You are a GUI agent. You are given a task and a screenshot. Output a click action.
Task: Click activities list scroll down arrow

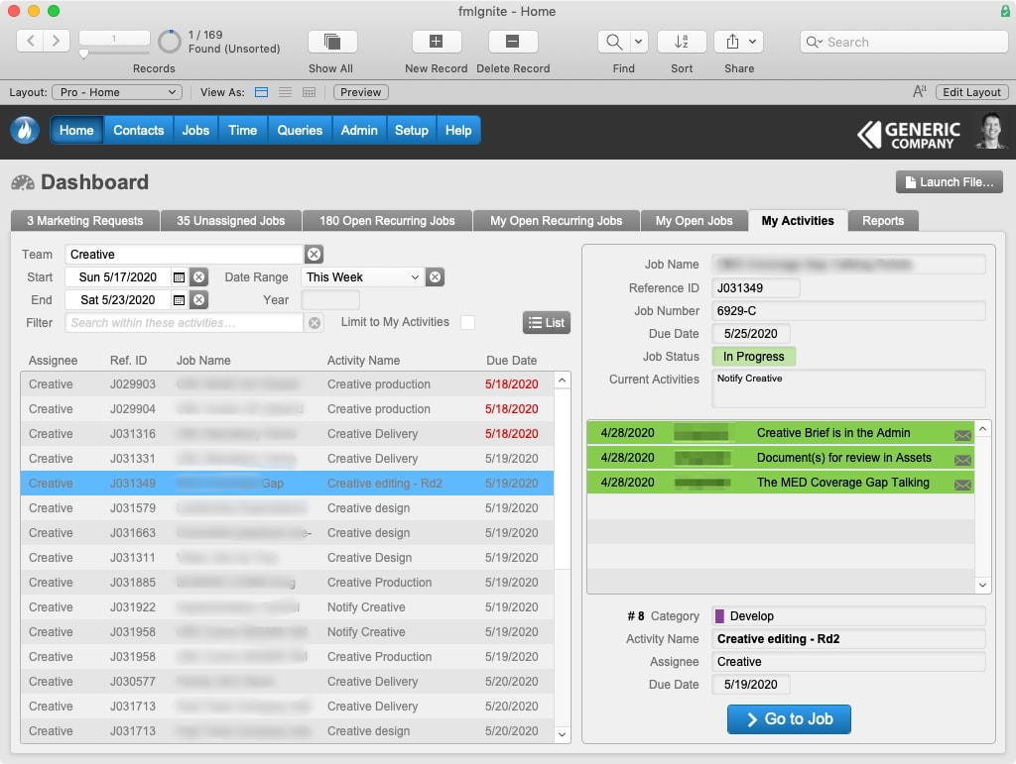click(562, 734)
